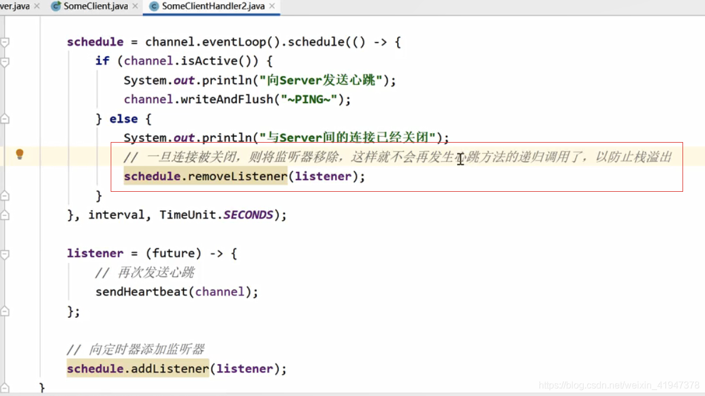
Task: Click the yellow lightbulb intention icon
Action: click(x=20, y=154)
